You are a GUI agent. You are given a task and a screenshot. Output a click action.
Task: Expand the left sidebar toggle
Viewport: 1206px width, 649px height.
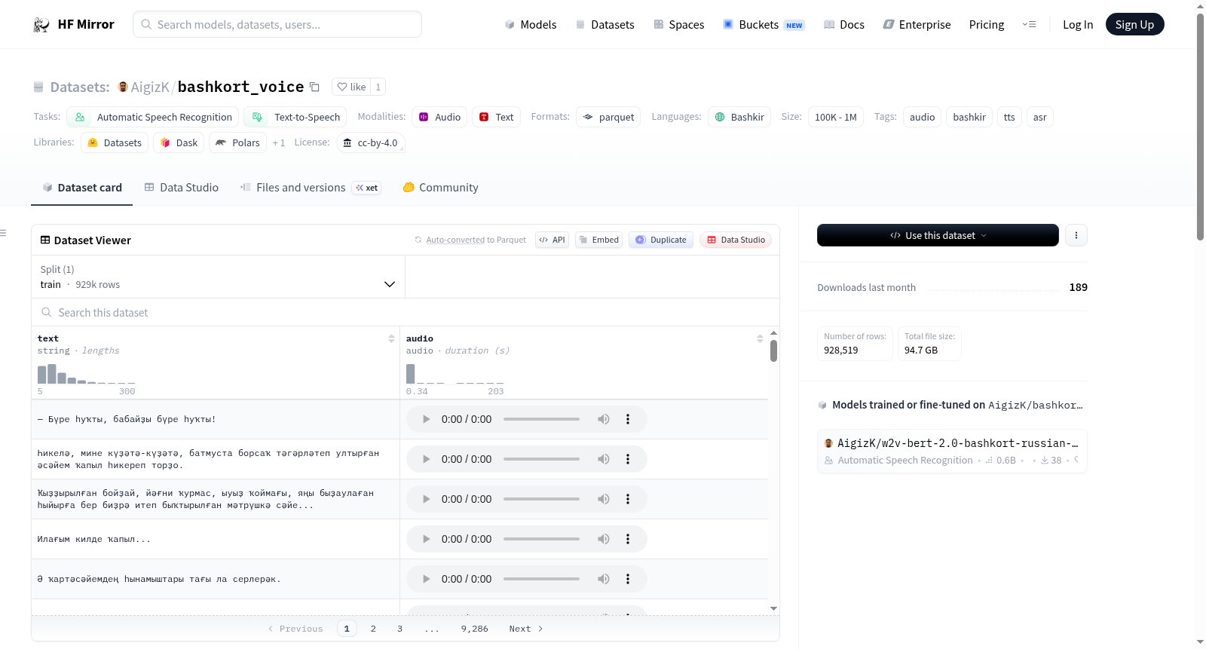click(x=4, y=233)
